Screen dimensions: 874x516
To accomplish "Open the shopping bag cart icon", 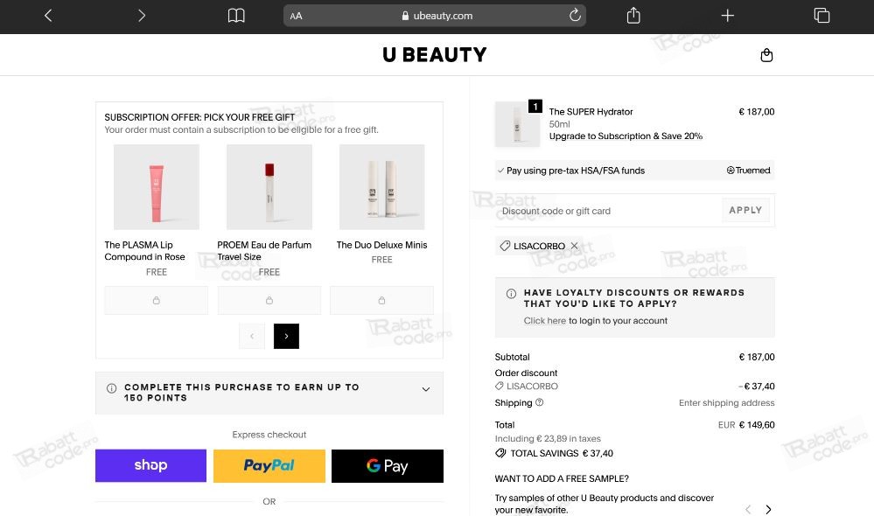I will (766, 55).
